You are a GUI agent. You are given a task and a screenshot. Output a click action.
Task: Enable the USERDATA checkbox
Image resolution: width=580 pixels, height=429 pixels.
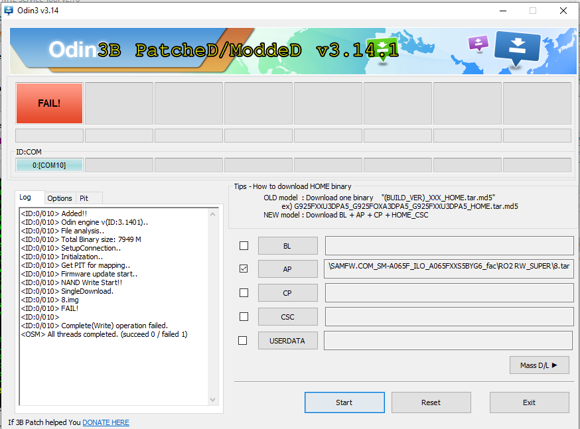[244, 341]
